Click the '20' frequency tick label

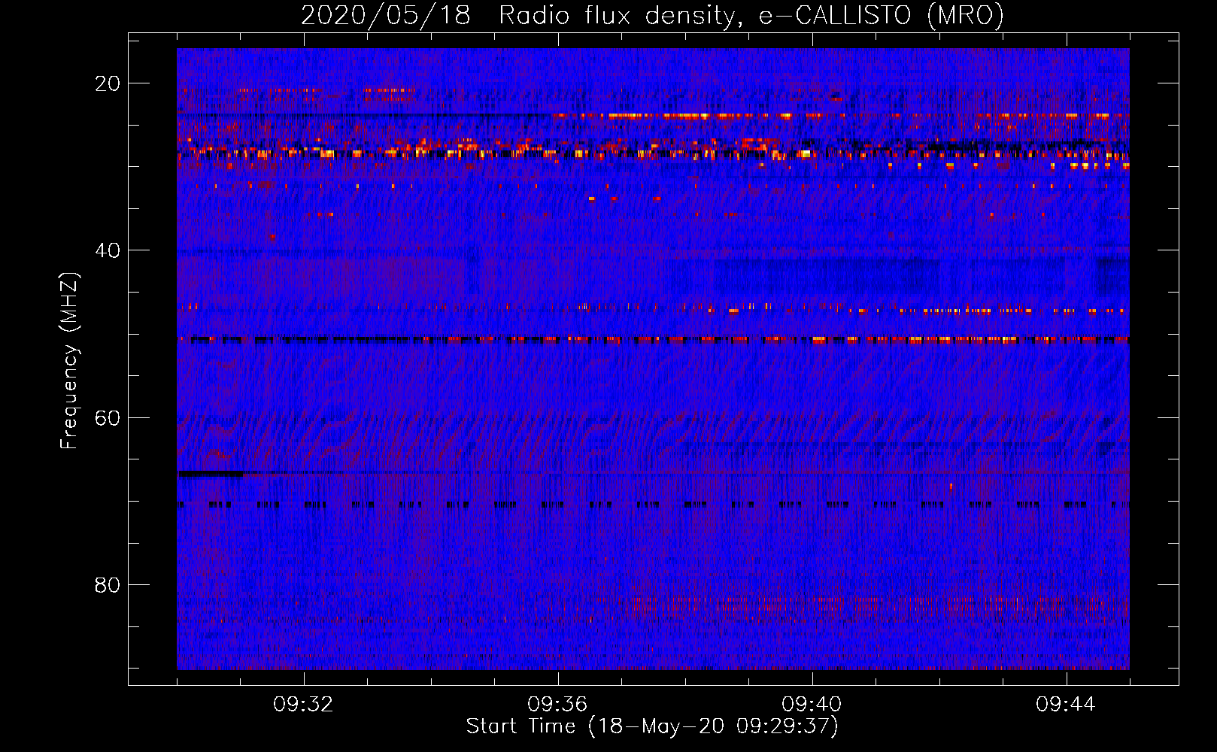108,83
